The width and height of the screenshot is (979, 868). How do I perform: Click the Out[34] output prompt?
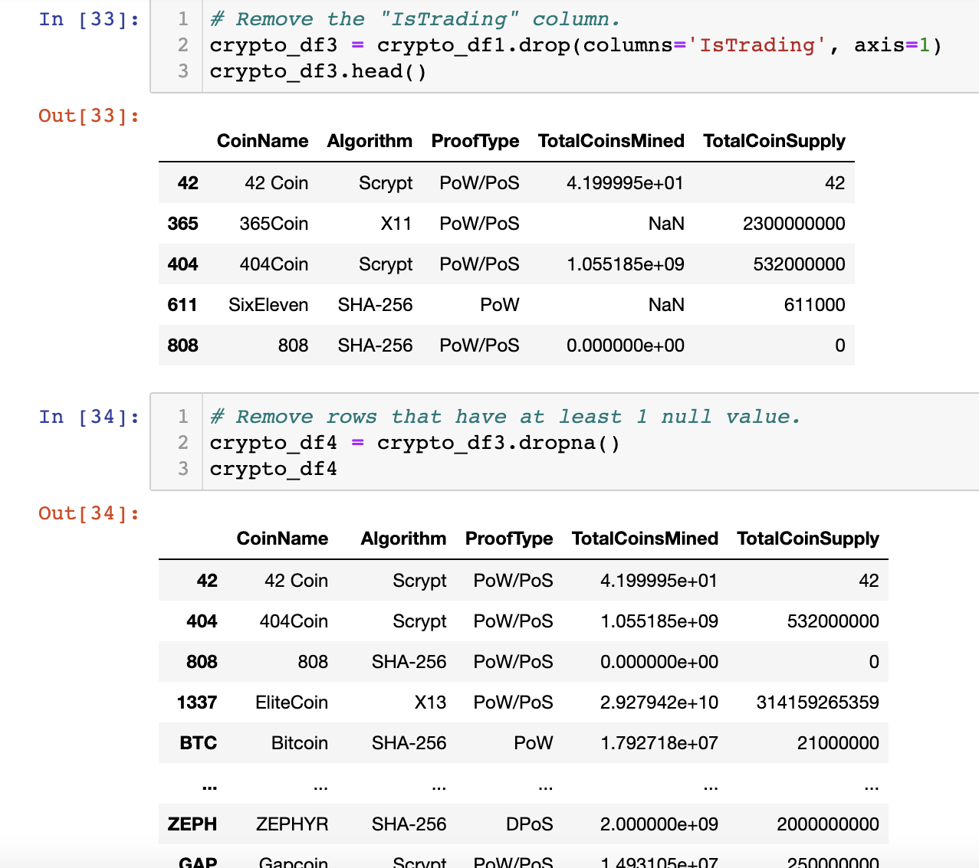(89, 513)
